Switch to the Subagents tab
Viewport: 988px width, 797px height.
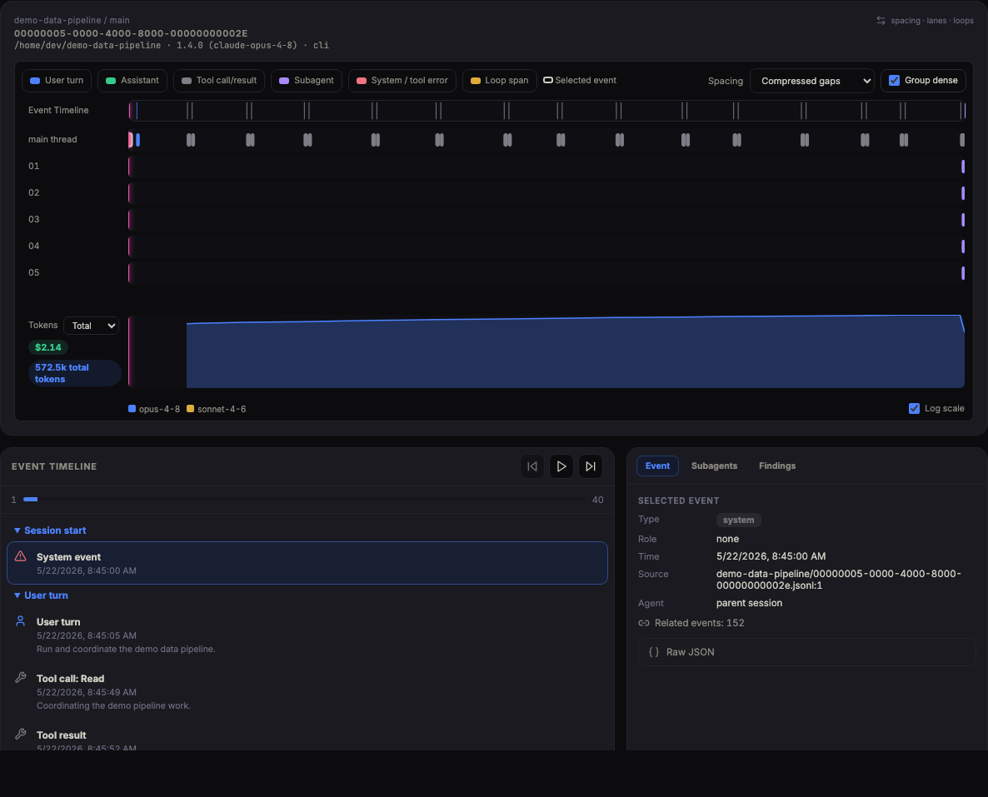click(x=714, y=466)
